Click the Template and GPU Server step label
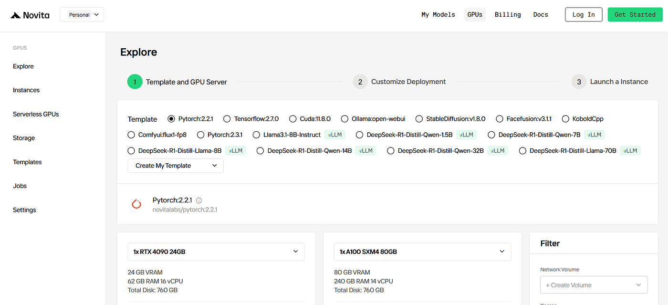 point(187,82)
